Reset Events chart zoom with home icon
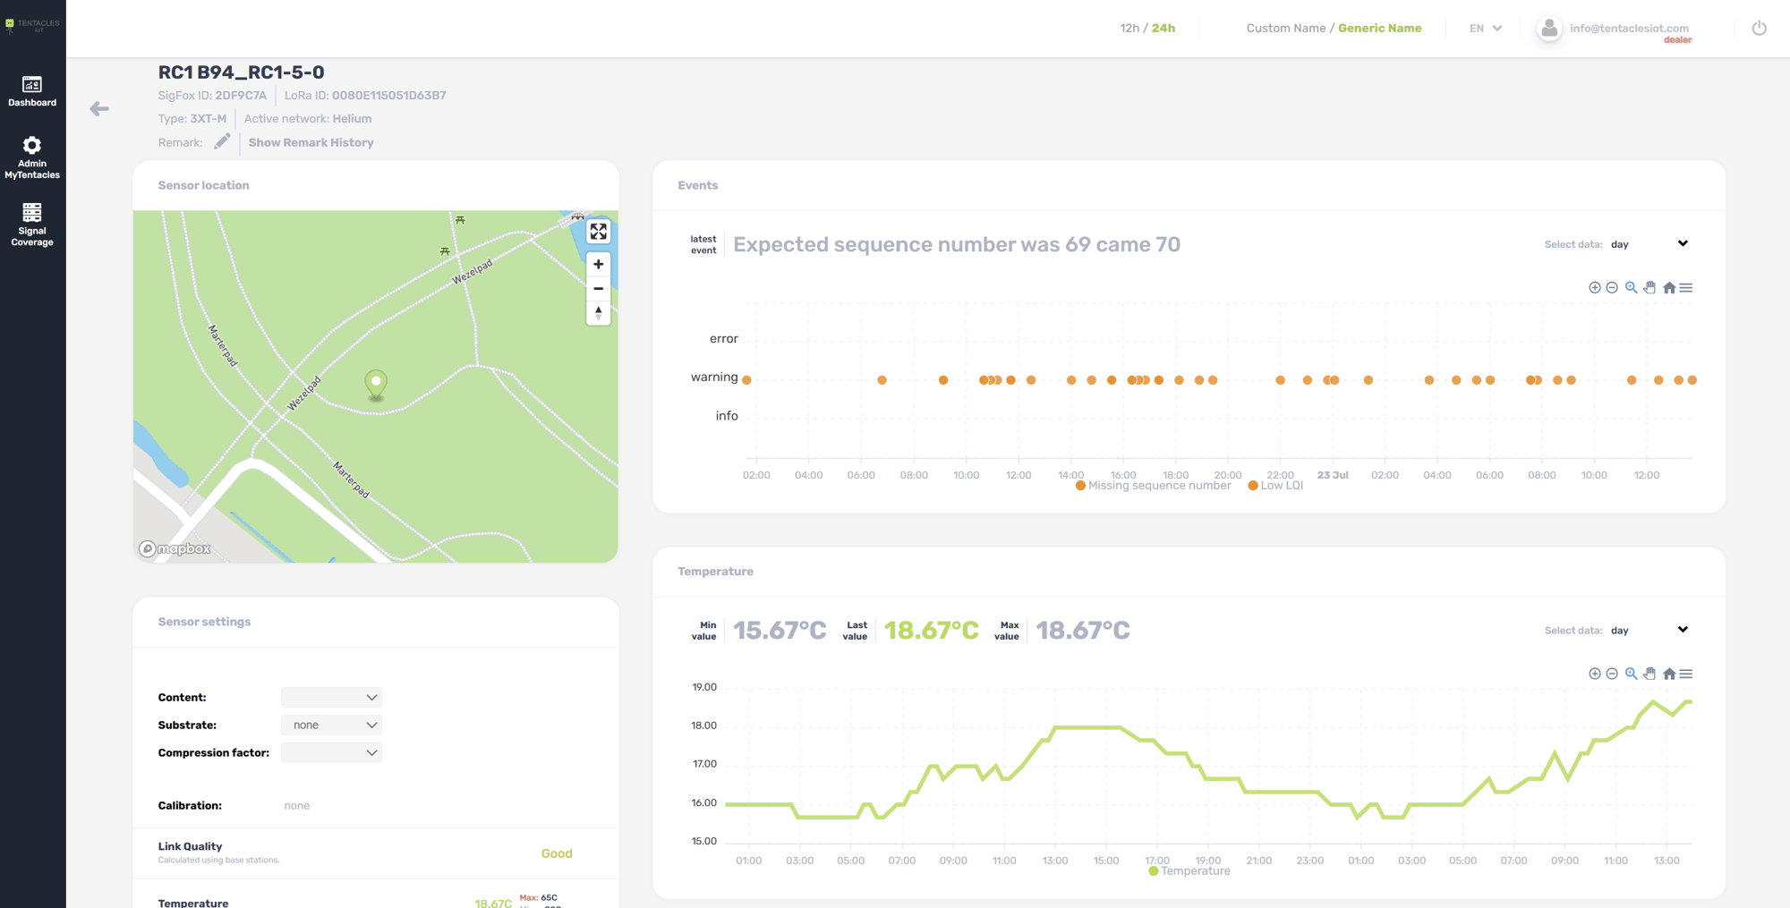Screen dimensions: 1790x908 pyautogui.click(x=1668, y=287)
